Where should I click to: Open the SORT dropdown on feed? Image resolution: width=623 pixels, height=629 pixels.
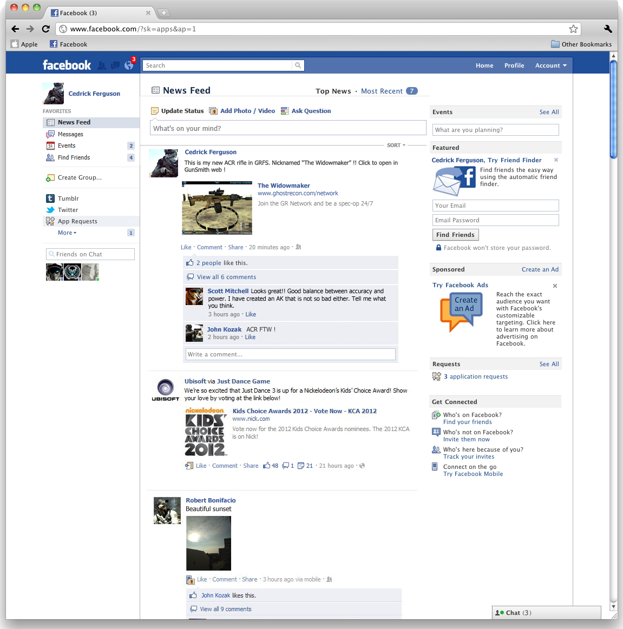click(x=396, y=145)
